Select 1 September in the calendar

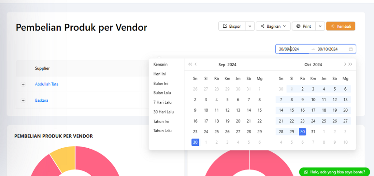(x=260, y=89)
